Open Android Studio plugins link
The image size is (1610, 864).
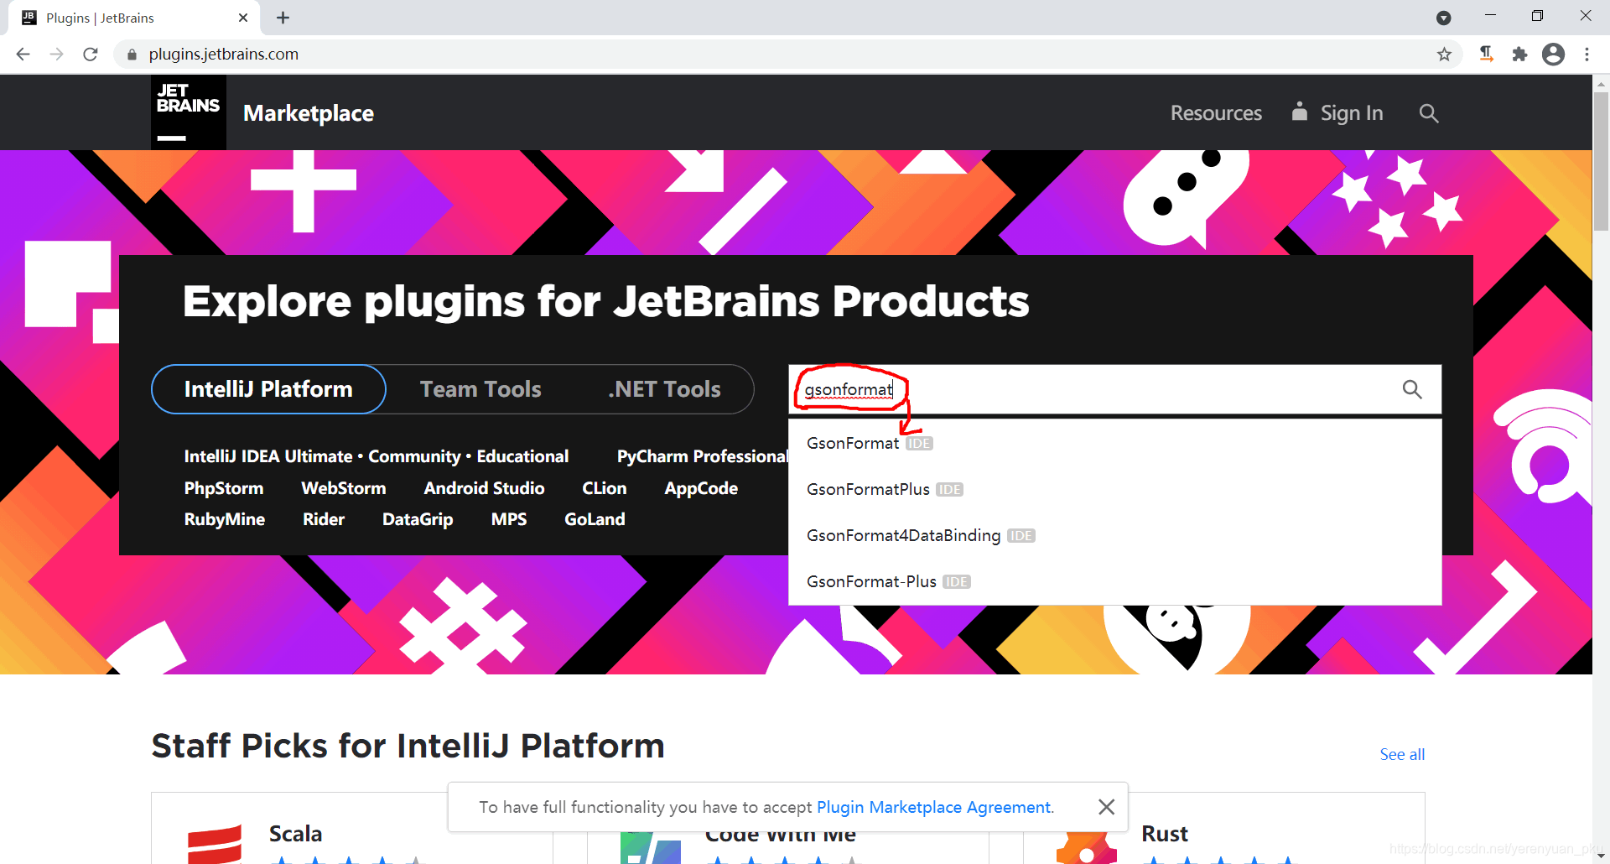(484, 488)
